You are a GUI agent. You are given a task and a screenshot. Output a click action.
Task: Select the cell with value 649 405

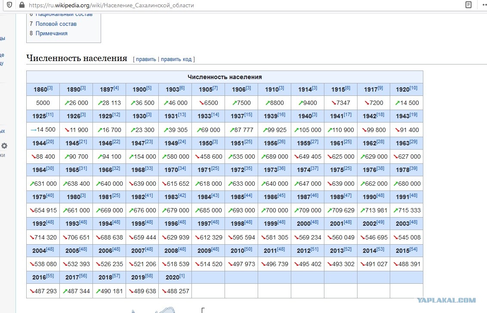[308, 156]
